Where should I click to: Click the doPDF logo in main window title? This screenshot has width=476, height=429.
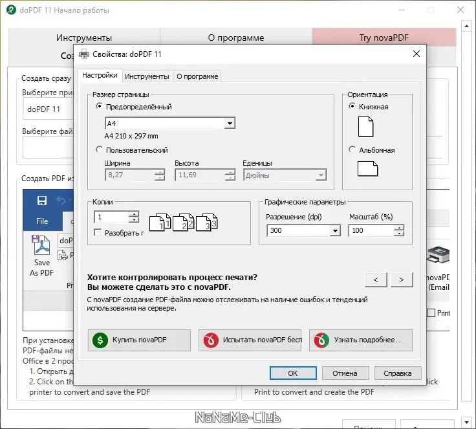click(x=11, y=10)
